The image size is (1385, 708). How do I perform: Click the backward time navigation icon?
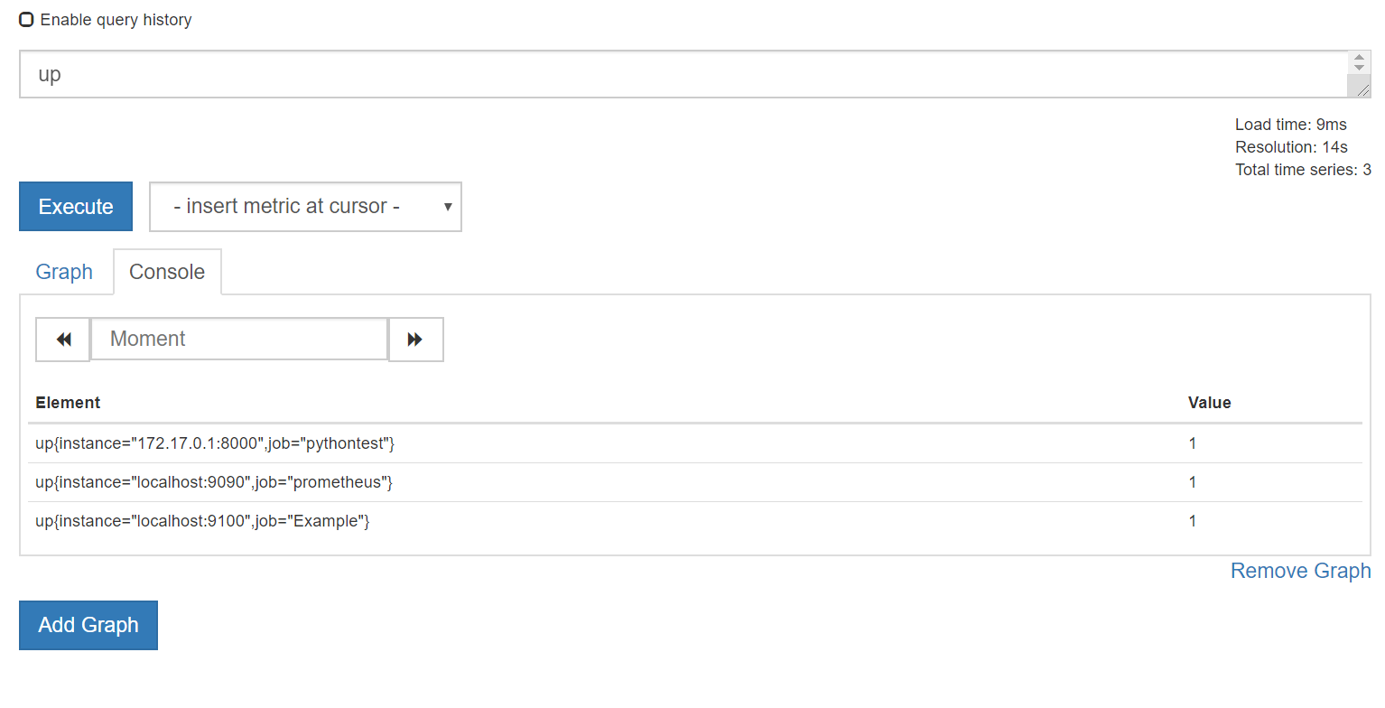pos(62,339)
